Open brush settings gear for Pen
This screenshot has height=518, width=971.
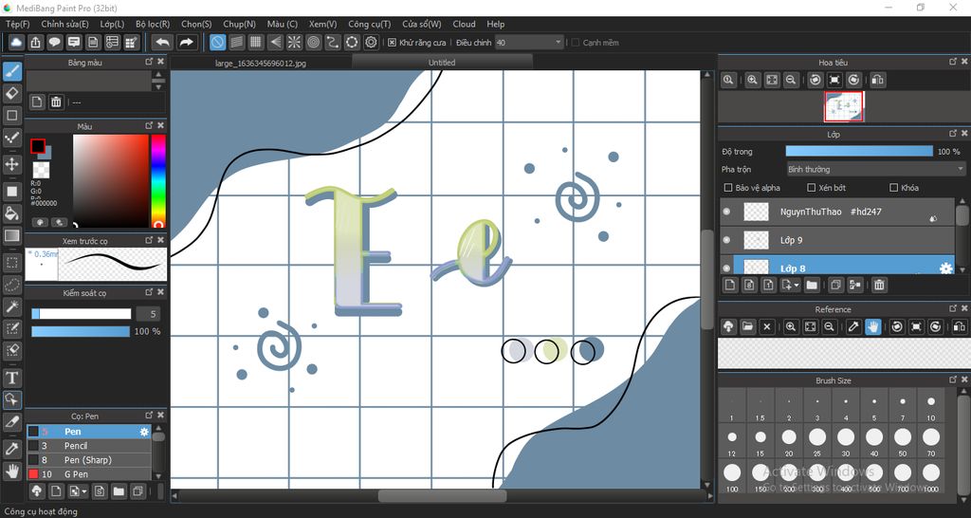coord(144,432)
